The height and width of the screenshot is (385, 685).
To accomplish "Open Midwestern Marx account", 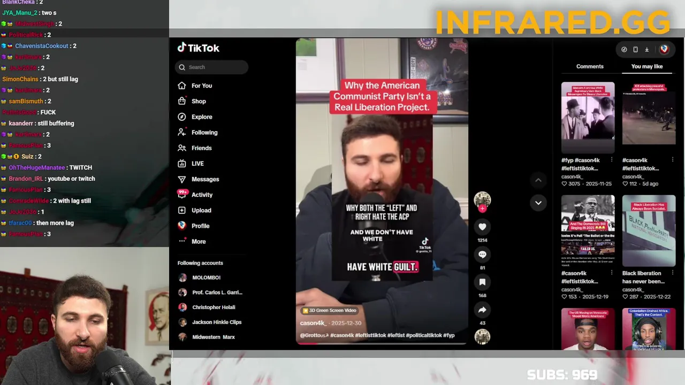I will coord(207,337).
